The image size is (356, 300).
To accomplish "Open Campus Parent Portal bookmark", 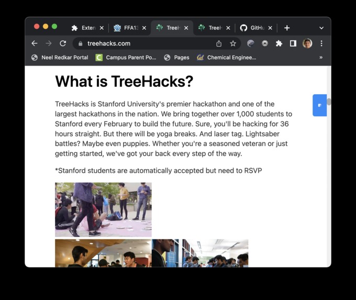I will 126,58.
